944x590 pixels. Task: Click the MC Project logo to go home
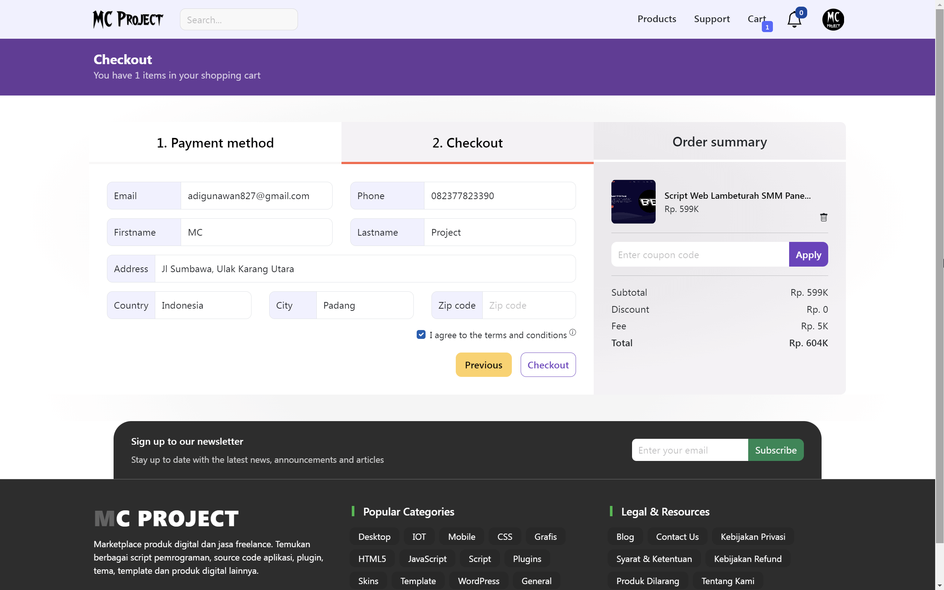coord(128,19)
